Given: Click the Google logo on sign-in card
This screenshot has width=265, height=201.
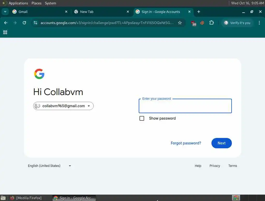Looking at the screenshot, I should click(x=39, y=74).
